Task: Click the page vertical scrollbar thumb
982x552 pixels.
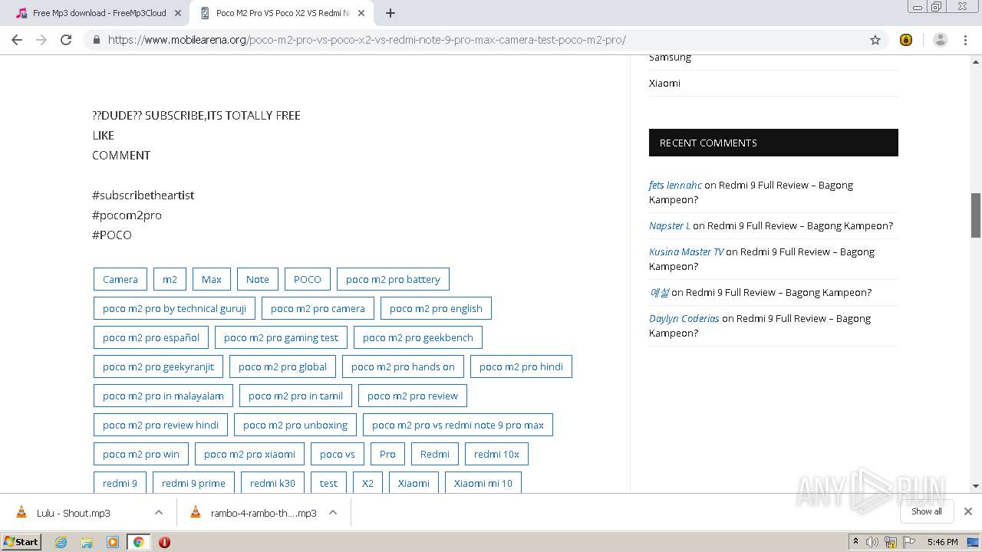Action: coord(975,215)
